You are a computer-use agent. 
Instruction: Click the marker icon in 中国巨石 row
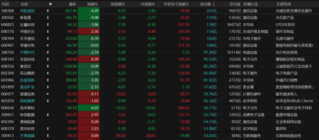coord(48,32)
